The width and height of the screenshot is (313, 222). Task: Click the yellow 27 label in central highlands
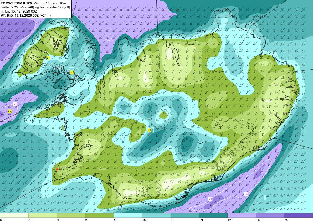(x=149, y=130)
